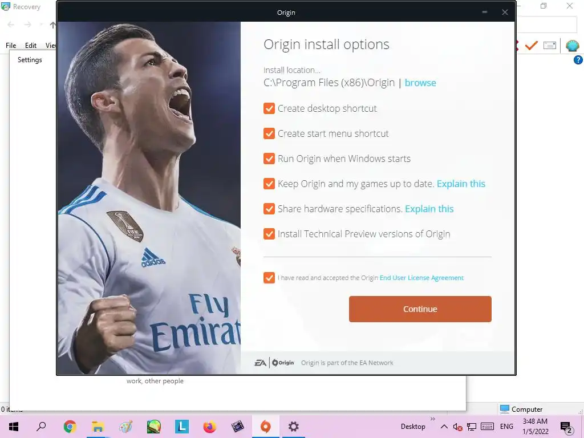
Task: Launch Firefox from taskbar
Action: 210,427
